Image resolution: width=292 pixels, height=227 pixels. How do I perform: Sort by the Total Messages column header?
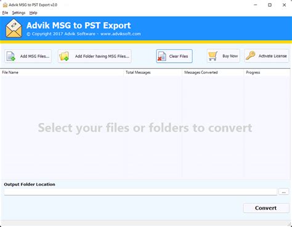coord(153,73)
